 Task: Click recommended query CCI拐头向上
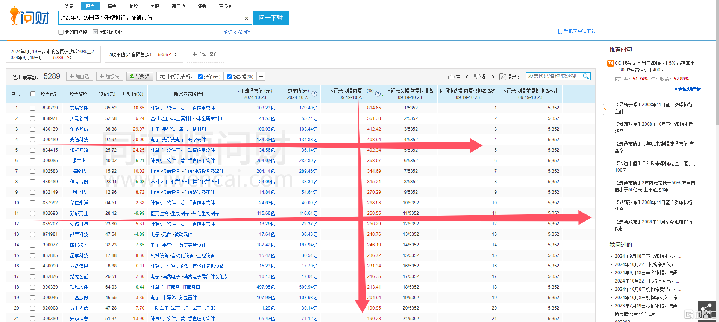pos(655,67)
